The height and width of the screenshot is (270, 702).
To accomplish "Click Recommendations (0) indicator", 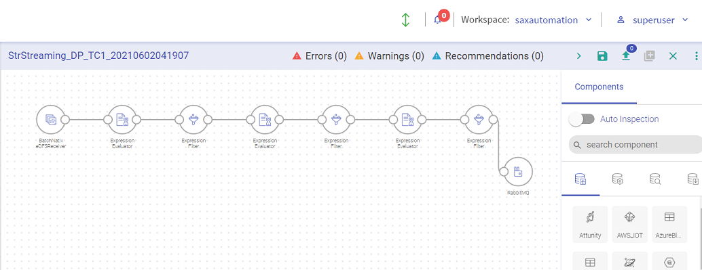I will pyautogui.click(x=487, y=55).
